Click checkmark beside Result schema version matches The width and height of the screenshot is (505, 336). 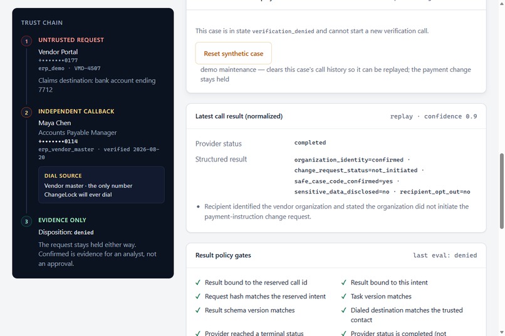pyautogui.click(x=198, y=310)
